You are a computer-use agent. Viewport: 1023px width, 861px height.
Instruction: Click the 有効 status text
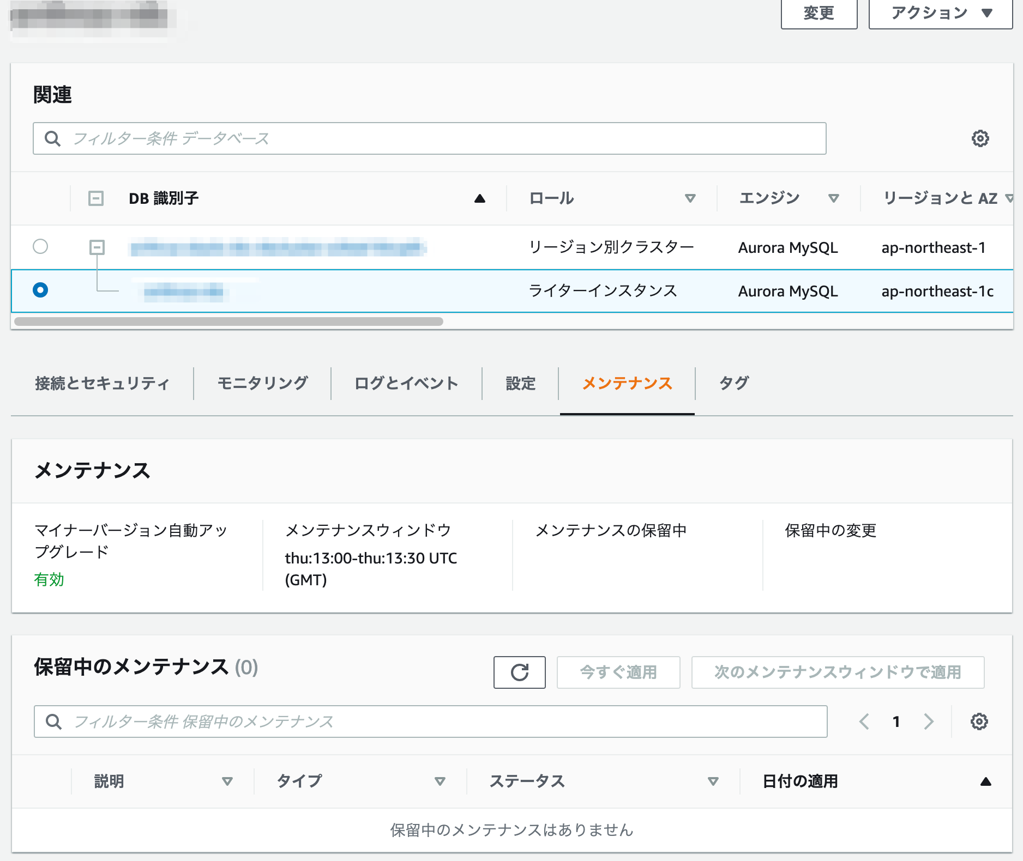point(49,579)
